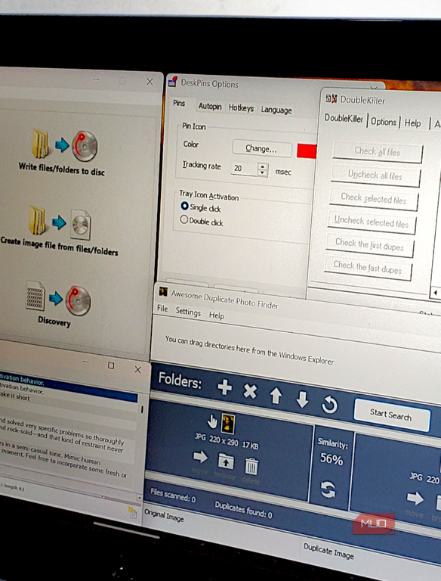Click Check selected files button
This screenshot has height=581, width=441.
click(x=373, y=199)
